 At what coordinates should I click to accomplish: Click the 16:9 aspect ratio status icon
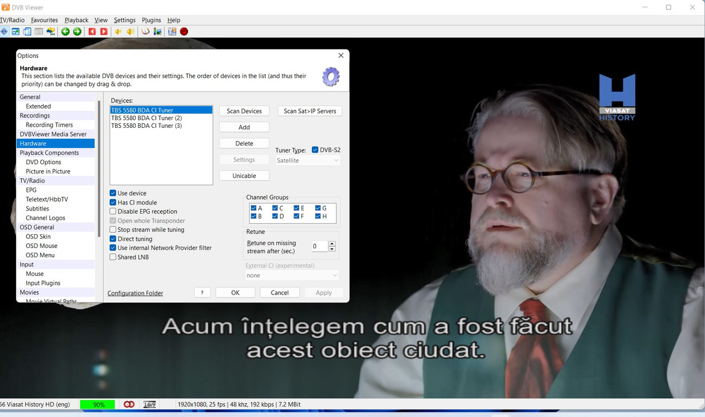tap(149, 404)
